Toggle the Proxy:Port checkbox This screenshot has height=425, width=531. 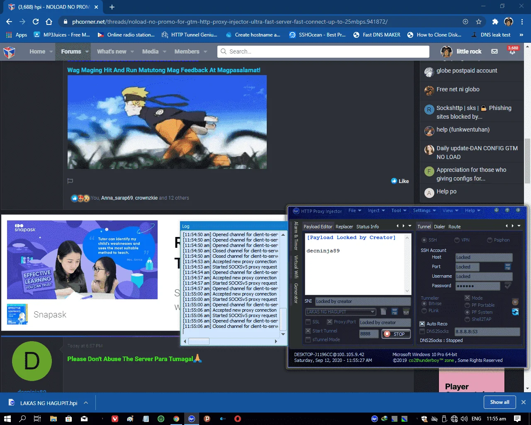click(329, 322)
